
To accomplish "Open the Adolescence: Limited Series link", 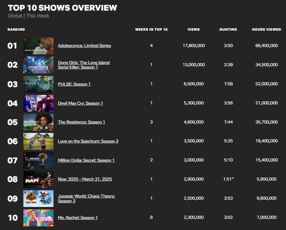I will tap(84, 46).
